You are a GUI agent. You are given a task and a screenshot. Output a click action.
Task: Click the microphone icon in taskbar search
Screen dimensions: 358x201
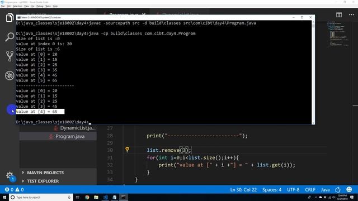pos(69,197)
